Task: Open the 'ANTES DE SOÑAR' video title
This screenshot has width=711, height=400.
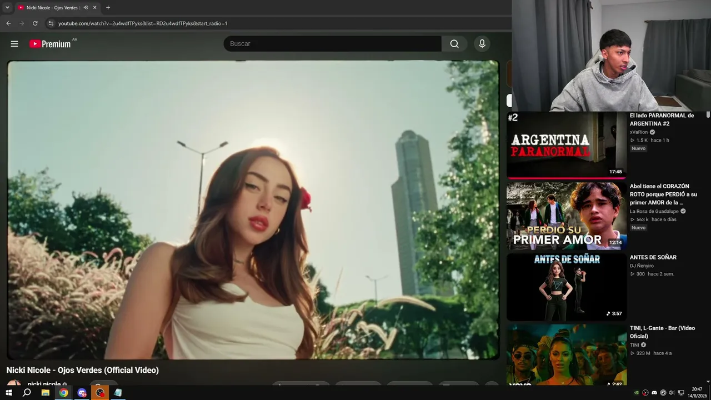Action: tap(653, 257)
